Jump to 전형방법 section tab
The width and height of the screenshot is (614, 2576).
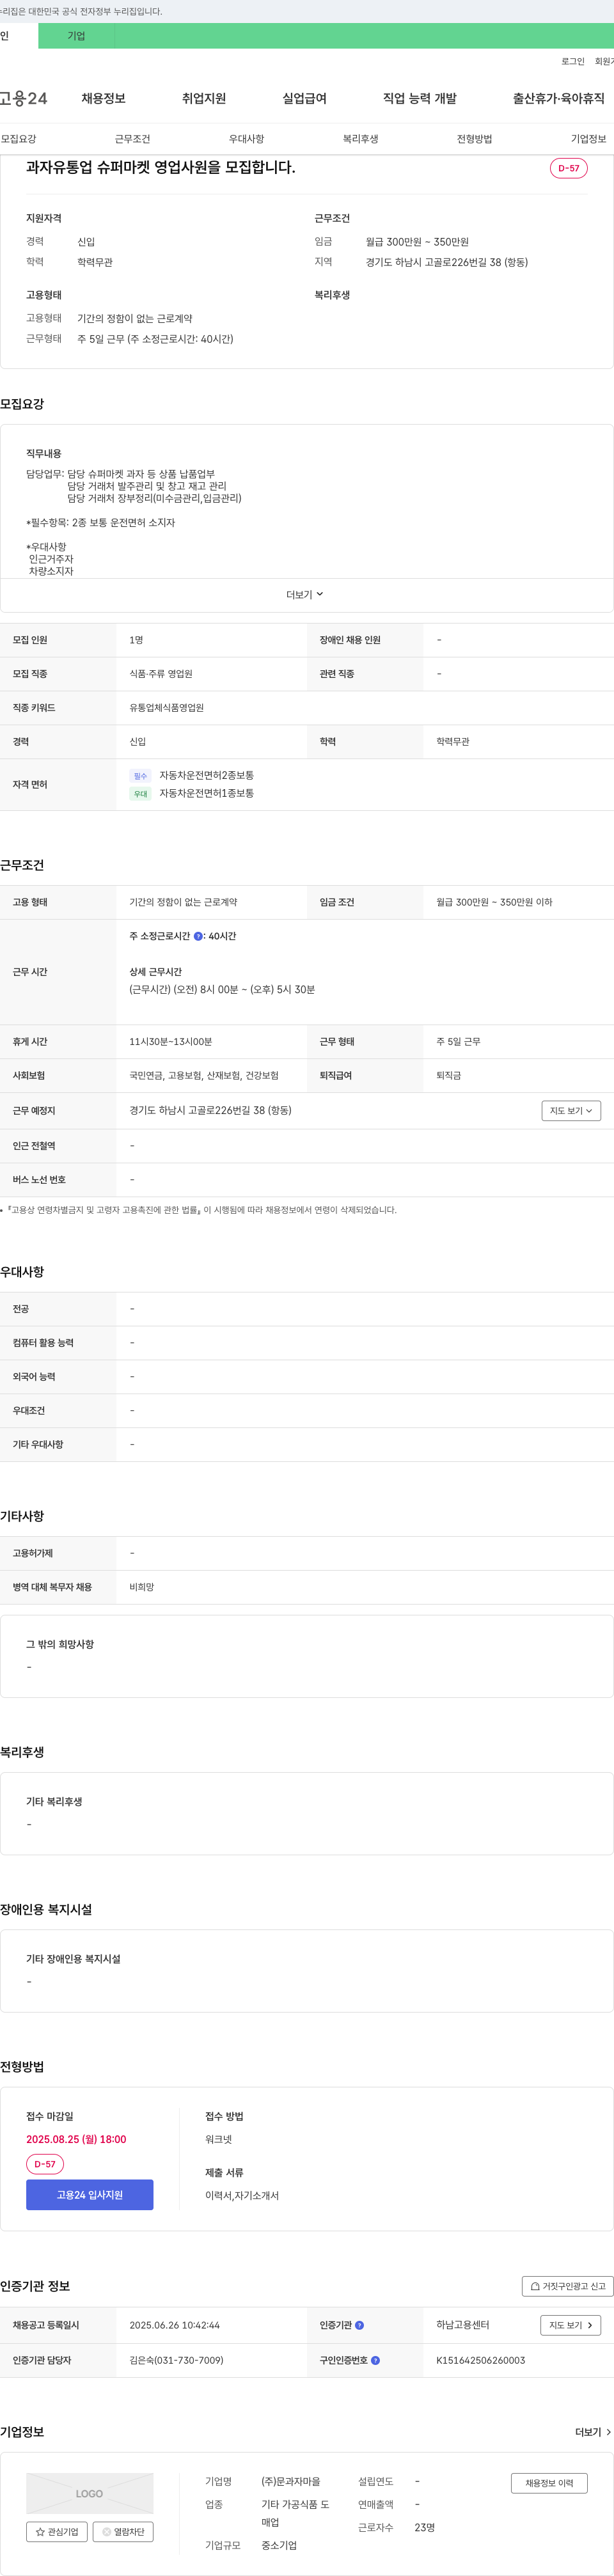click(x=474, y=139)
